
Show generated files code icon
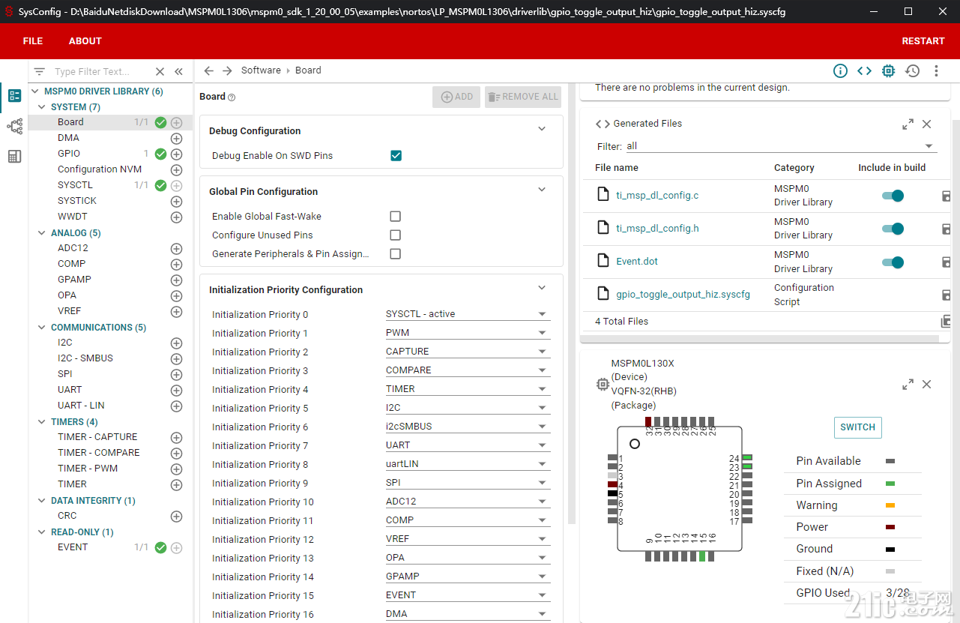point(864,70)
